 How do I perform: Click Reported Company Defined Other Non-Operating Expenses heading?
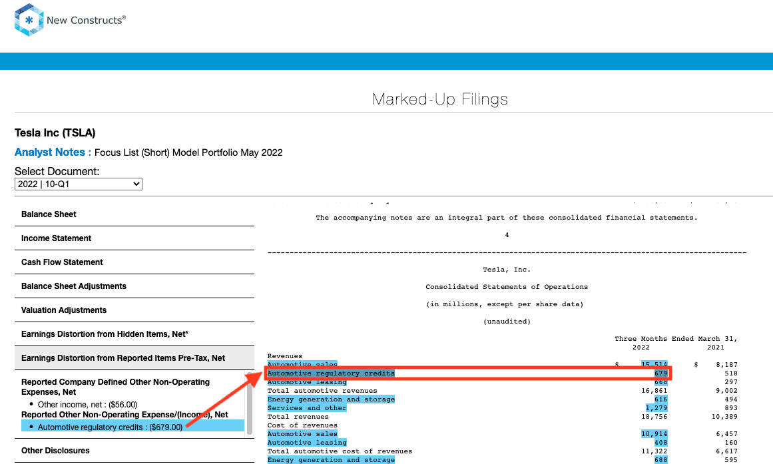coord(115,387)
